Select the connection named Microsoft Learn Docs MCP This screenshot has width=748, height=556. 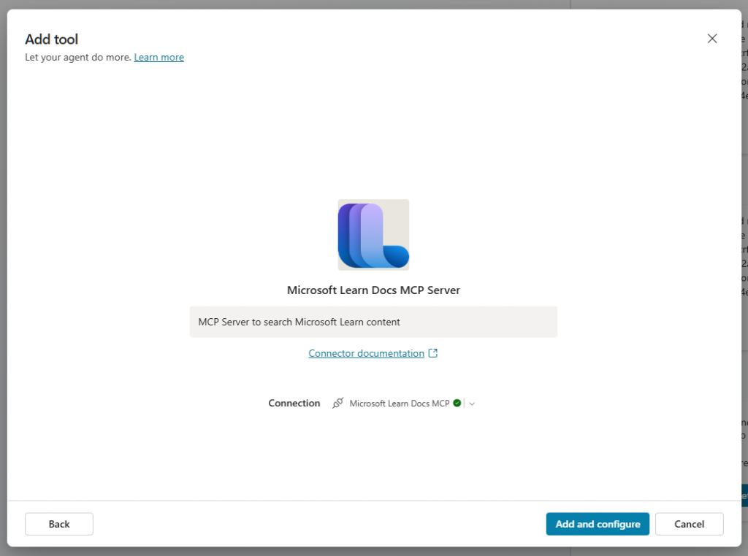[400, 402]
